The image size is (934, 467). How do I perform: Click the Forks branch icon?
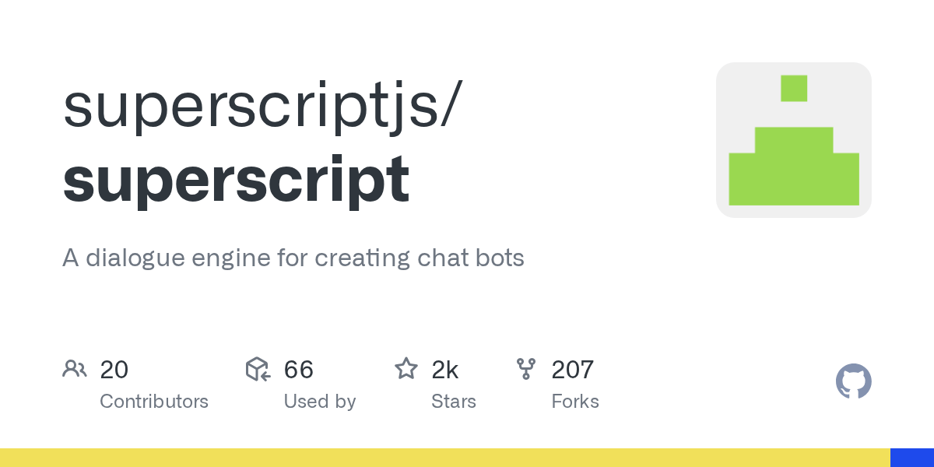pyautogui.click(x=526, y=369)
